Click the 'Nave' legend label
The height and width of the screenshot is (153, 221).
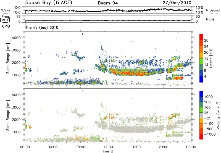[x=210, y=19]
